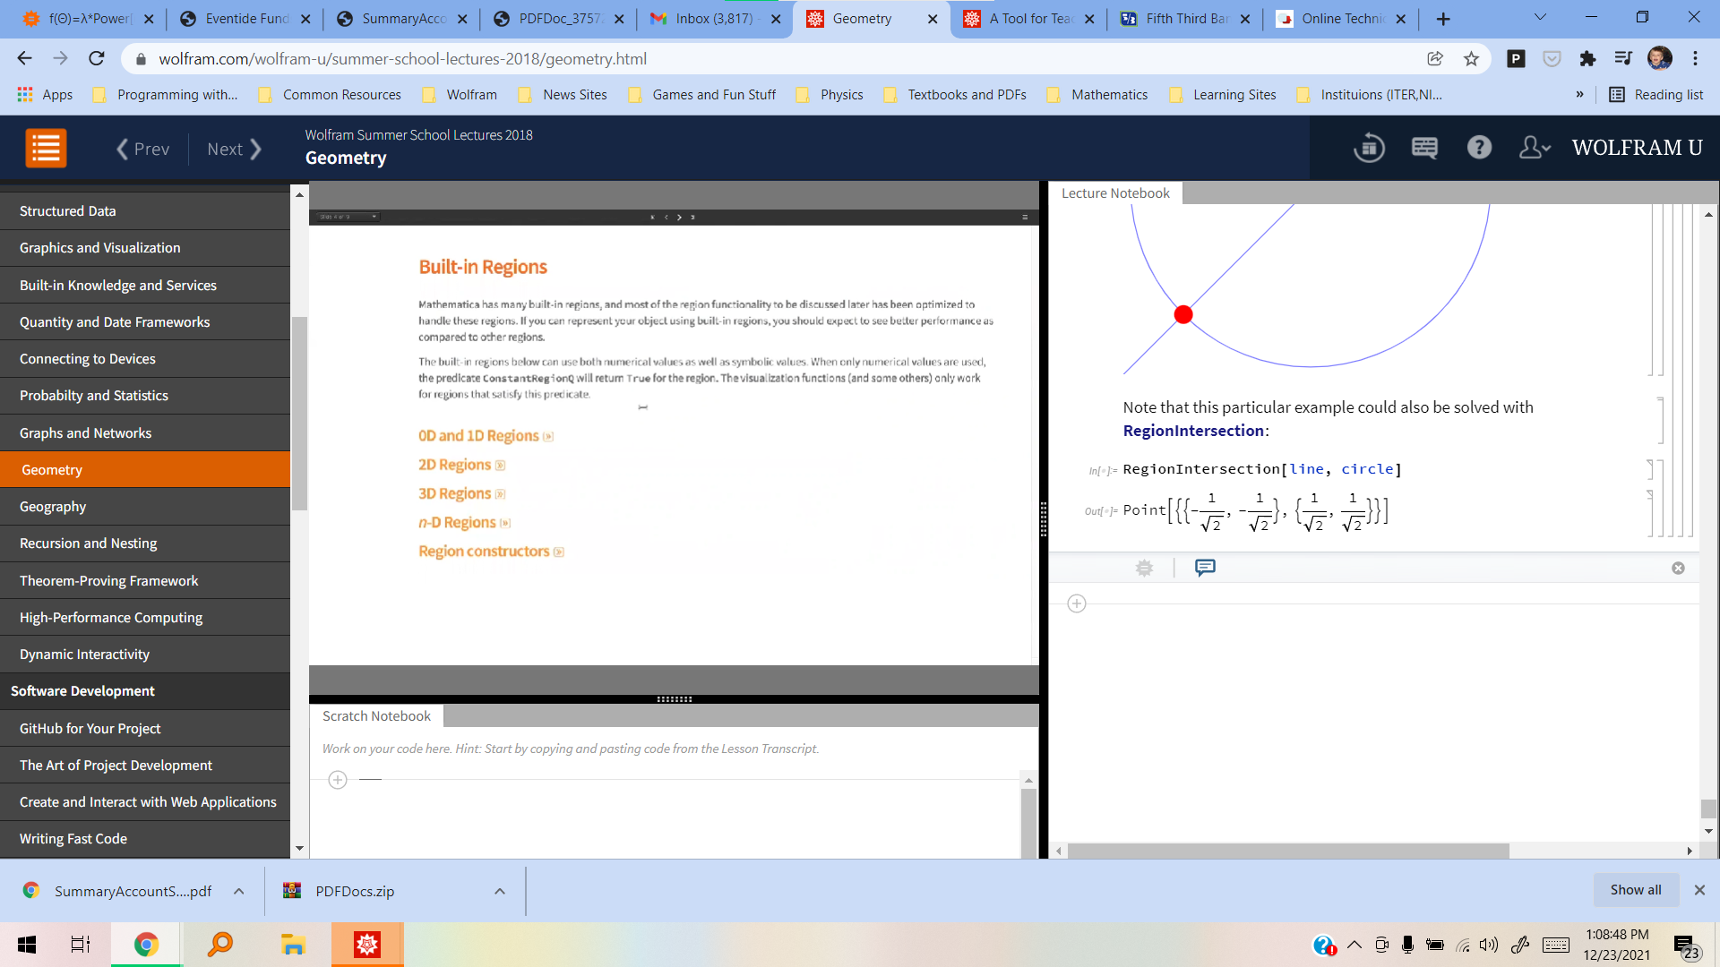This screenshot has height=967, width=1720.
Task: Open Quantity and Date Frameworks lecture
Action: pyautogui.click(x=145, y=322)
